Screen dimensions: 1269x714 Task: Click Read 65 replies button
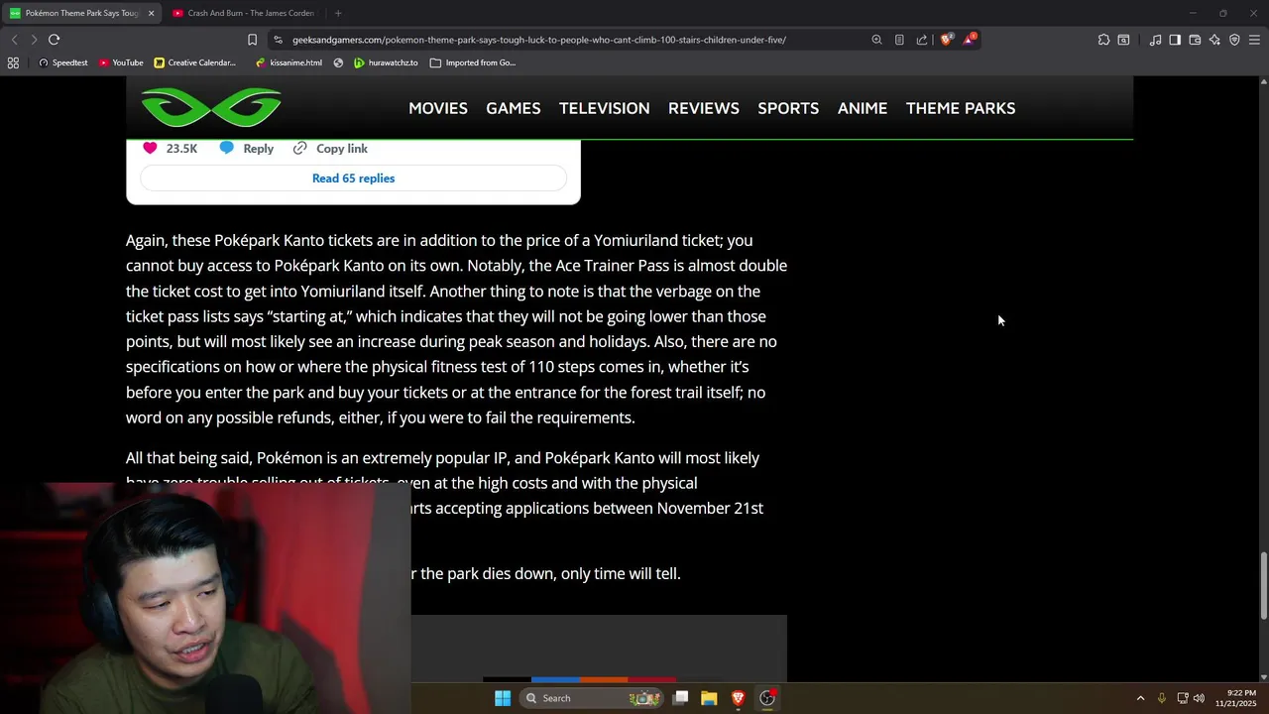(353, 178)
